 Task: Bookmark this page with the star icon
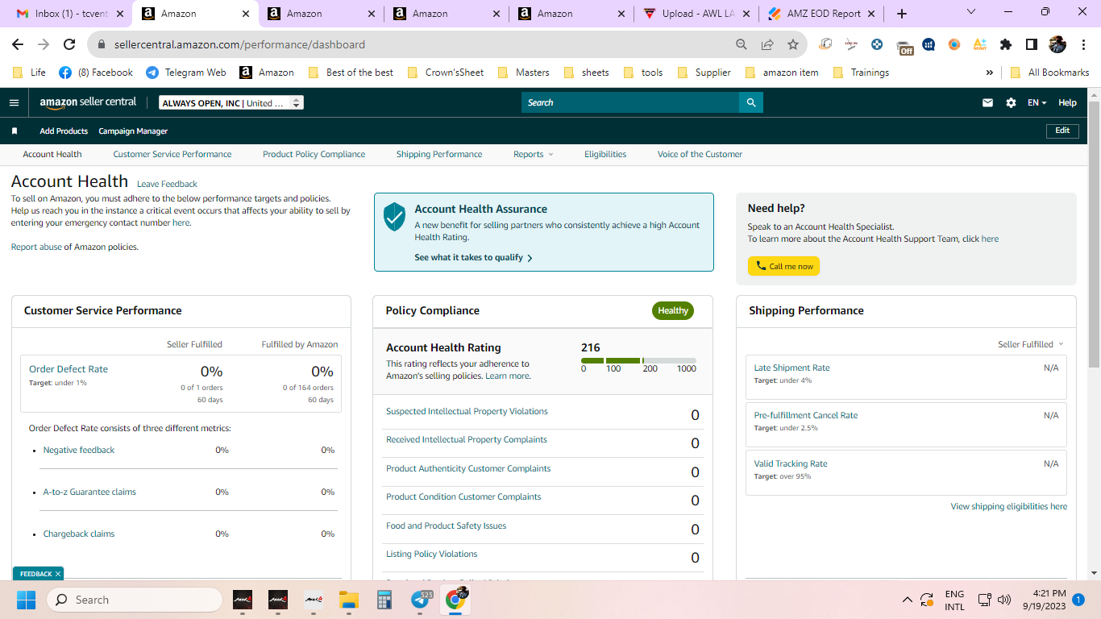793,44
